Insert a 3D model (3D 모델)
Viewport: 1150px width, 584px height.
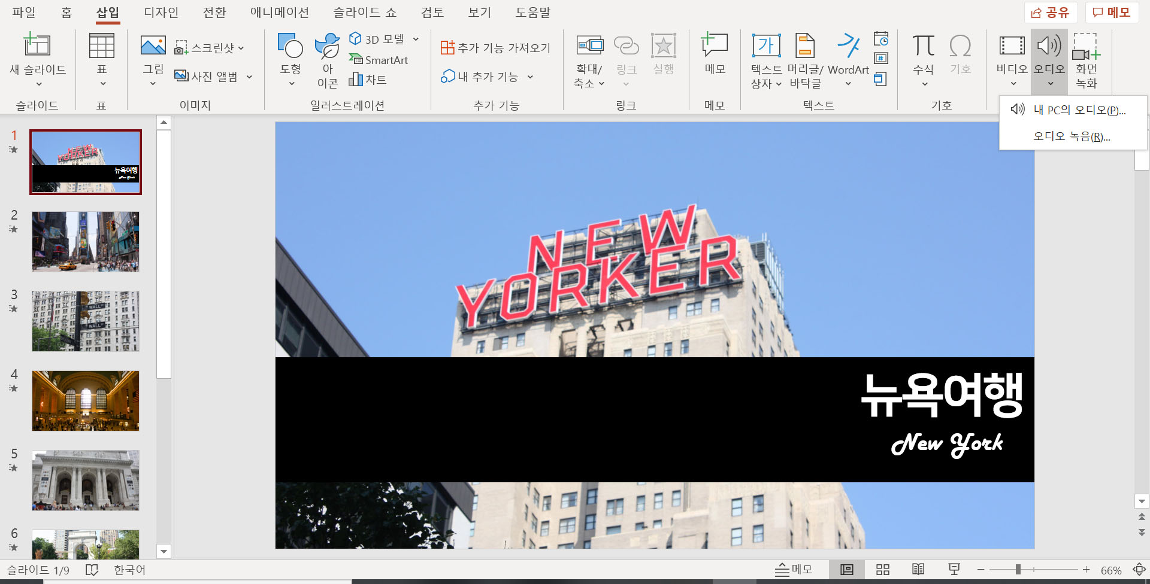tap(377, 39)
